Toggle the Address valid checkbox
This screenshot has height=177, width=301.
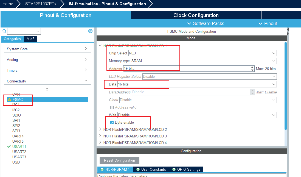(112, 107)
